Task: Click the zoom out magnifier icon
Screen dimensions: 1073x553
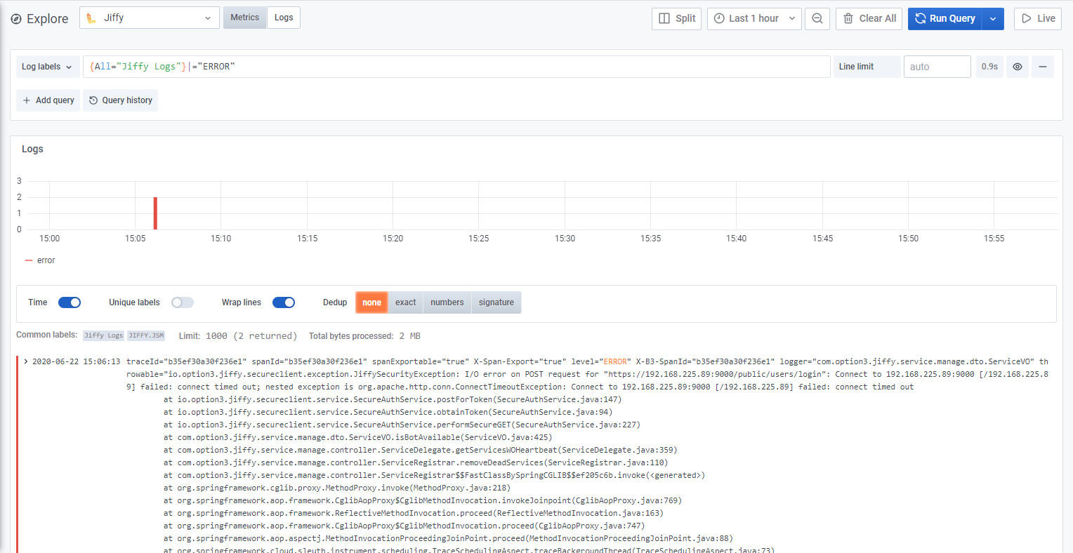Action: 817,19
